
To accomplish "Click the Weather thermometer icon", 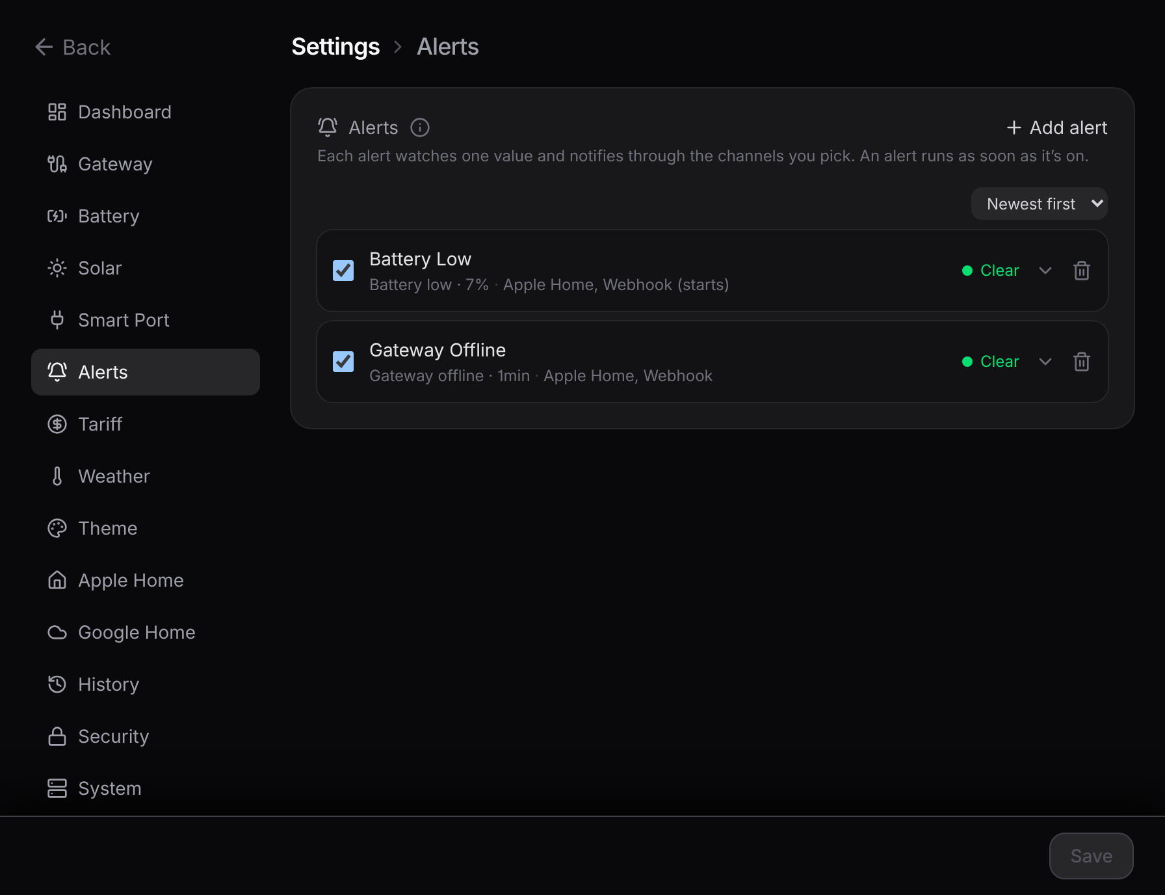I will click(x=57, y=476).
